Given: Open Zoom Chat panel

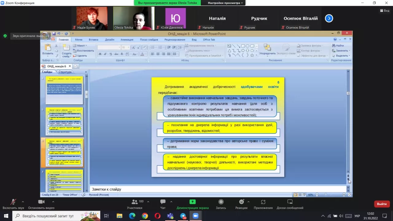Looking at the screenshot, I should click(163, 202).
